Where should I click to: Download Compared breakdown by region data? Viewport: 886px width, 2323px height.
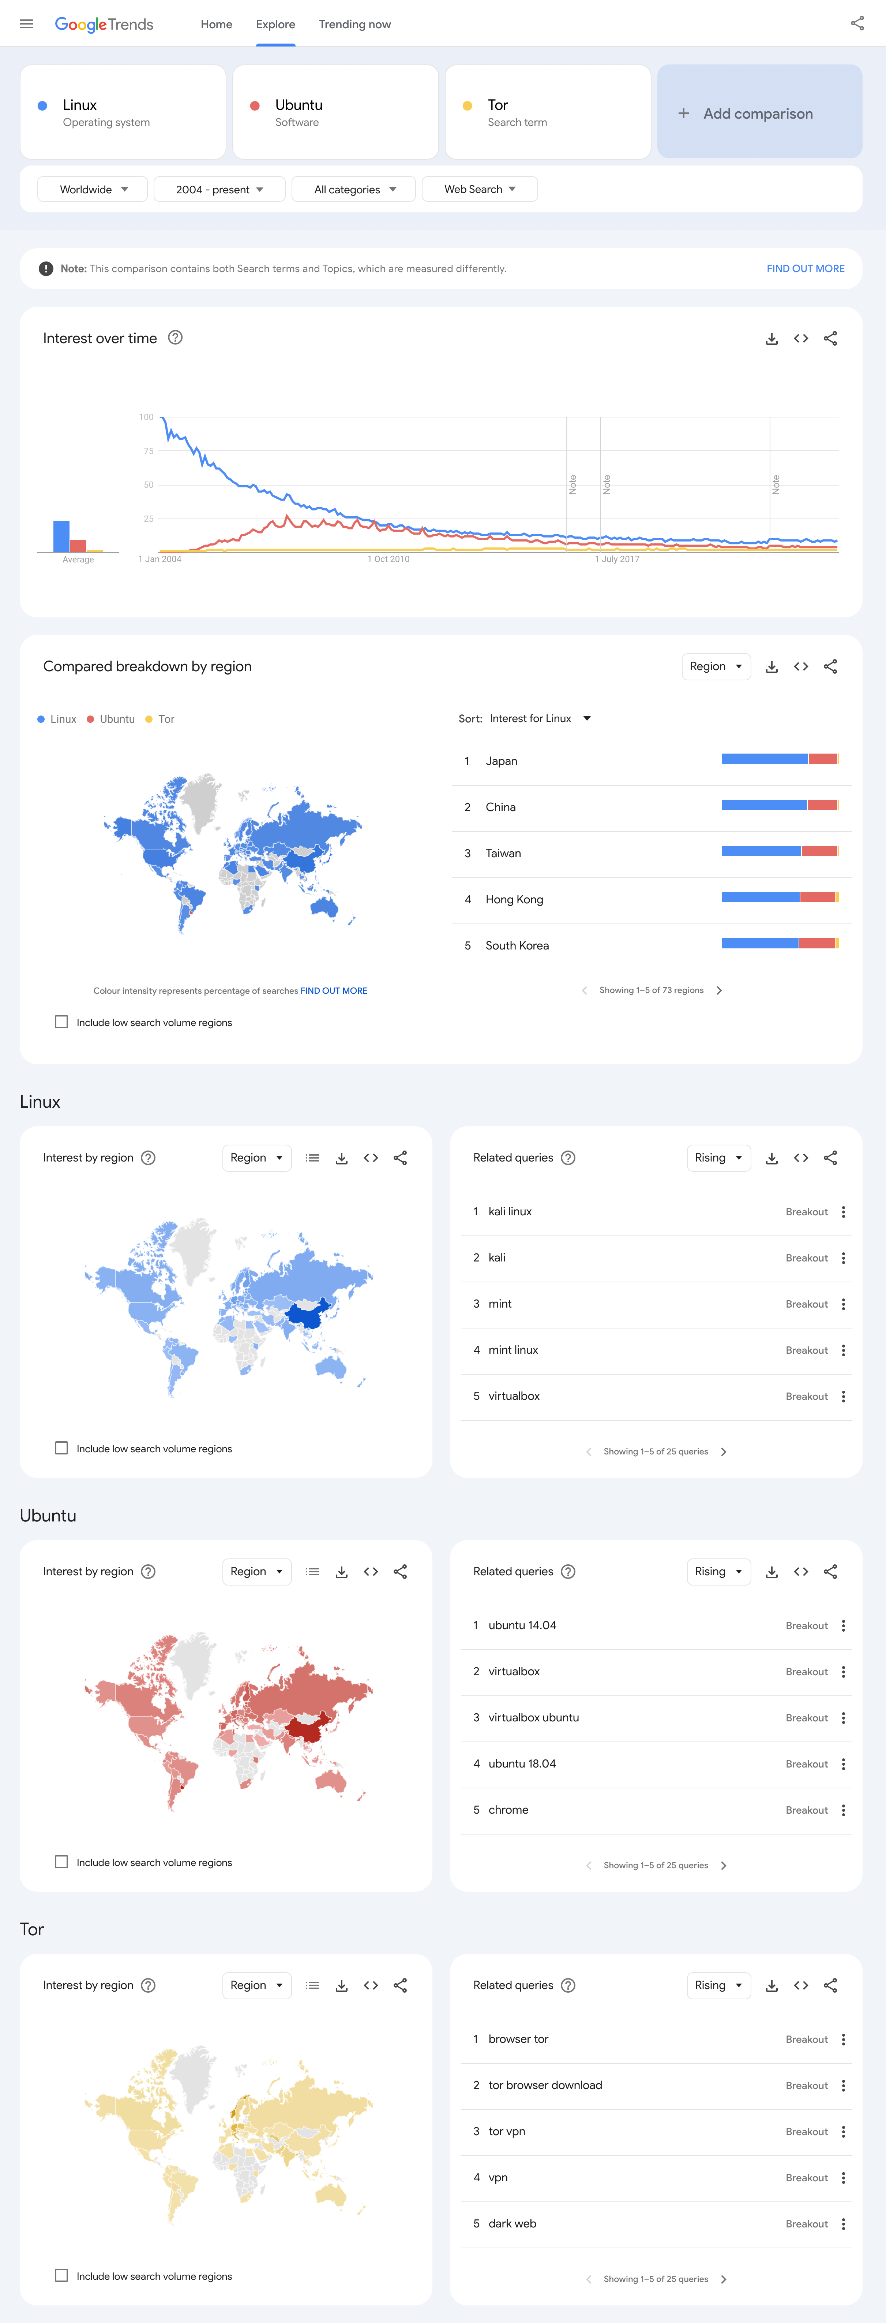772,666
